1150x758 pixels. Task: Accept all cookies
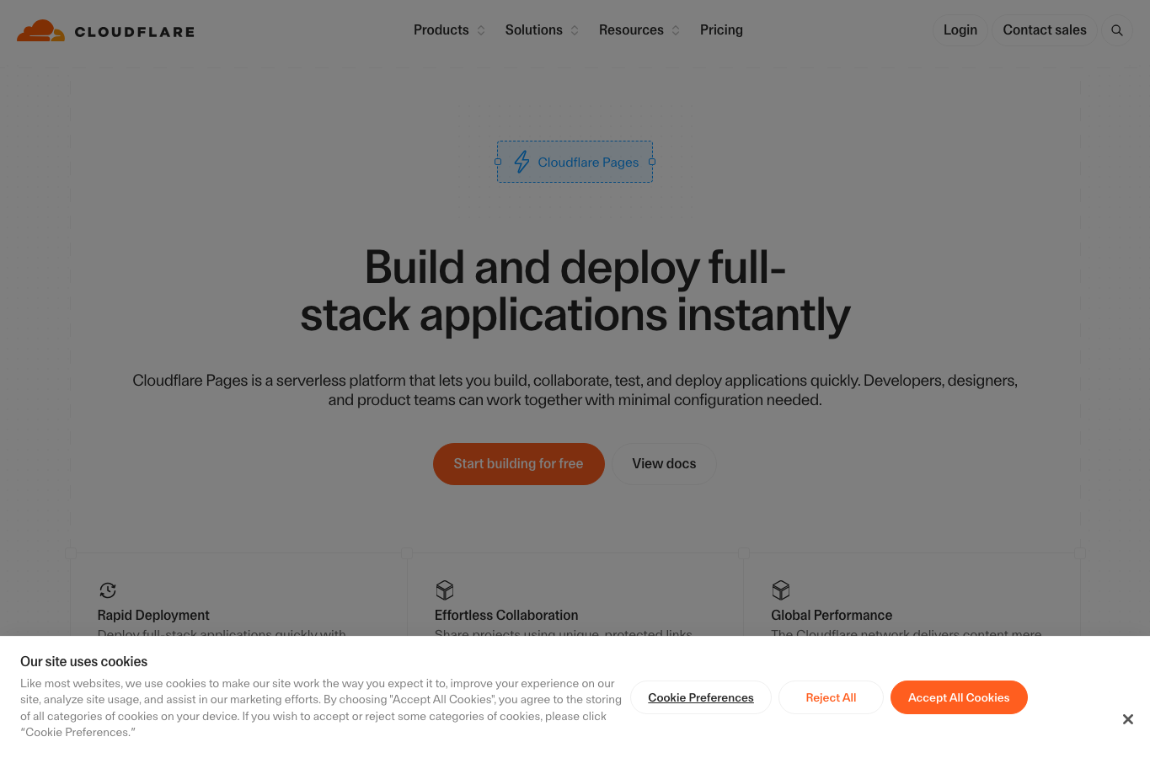click(959, 697)
